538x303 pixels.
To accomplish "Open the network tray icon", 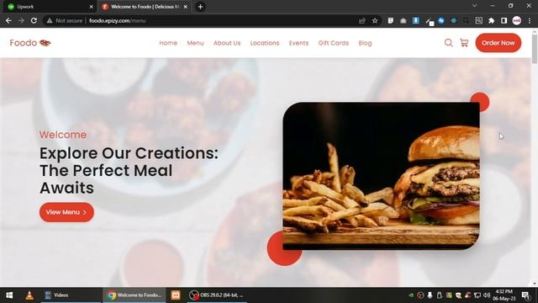I will pos(477,295).
